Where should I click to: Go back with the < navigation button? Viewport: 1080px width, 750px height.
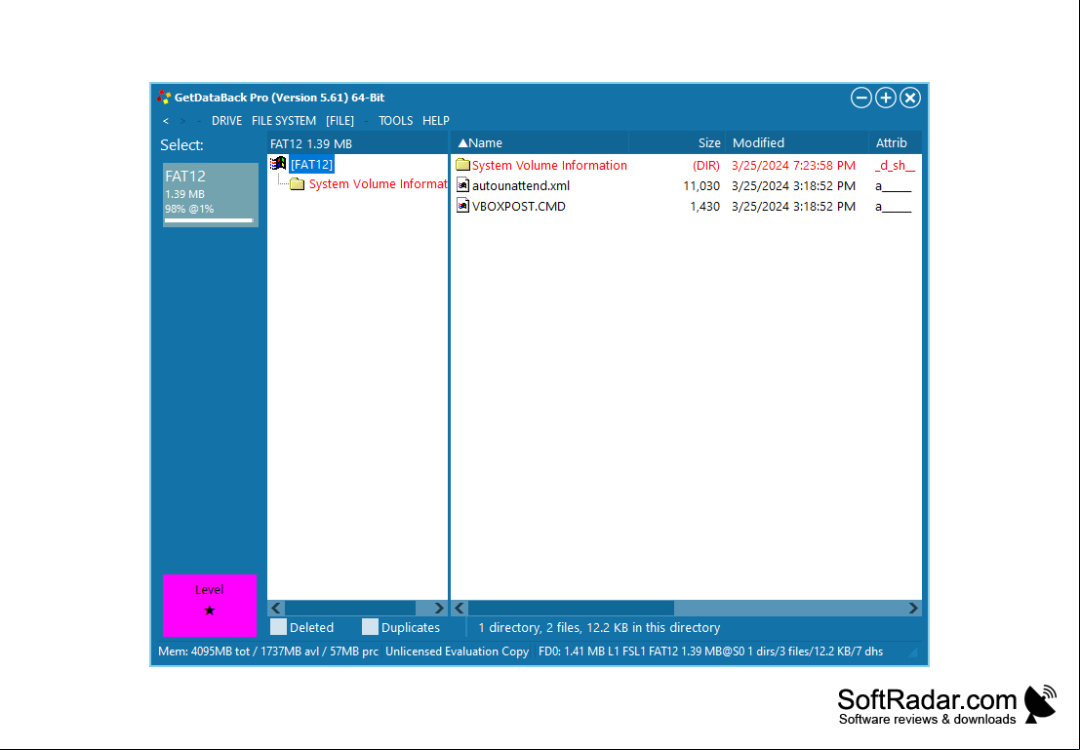pos(165,121)
